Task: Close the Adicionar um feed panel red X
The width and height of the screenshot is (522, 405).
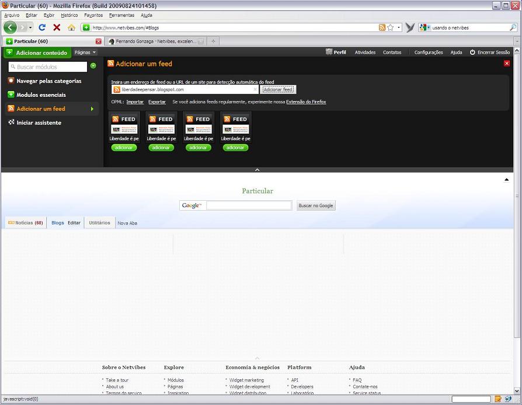Action: [x=507, y=63]
